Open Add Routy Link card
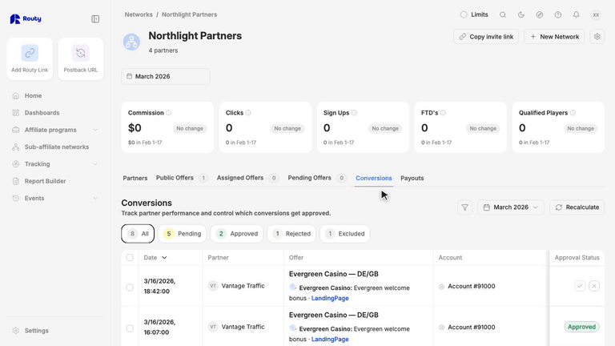Image resolution: width=615 pixels, height=346 pixels. click(30, 58)
